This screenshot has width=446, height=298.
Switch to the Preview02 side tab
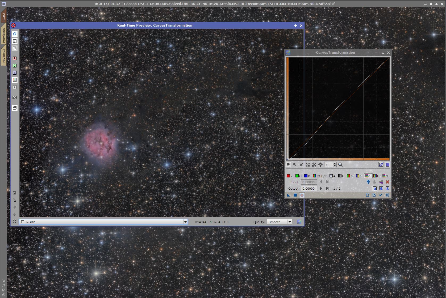click(3, 57)
